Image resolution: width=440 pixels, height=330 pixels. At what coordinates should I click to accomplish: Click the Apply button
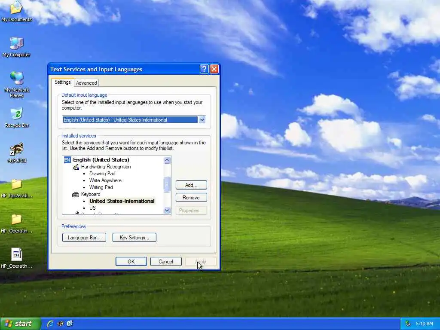pyautogui.click(x=201, y=262)
